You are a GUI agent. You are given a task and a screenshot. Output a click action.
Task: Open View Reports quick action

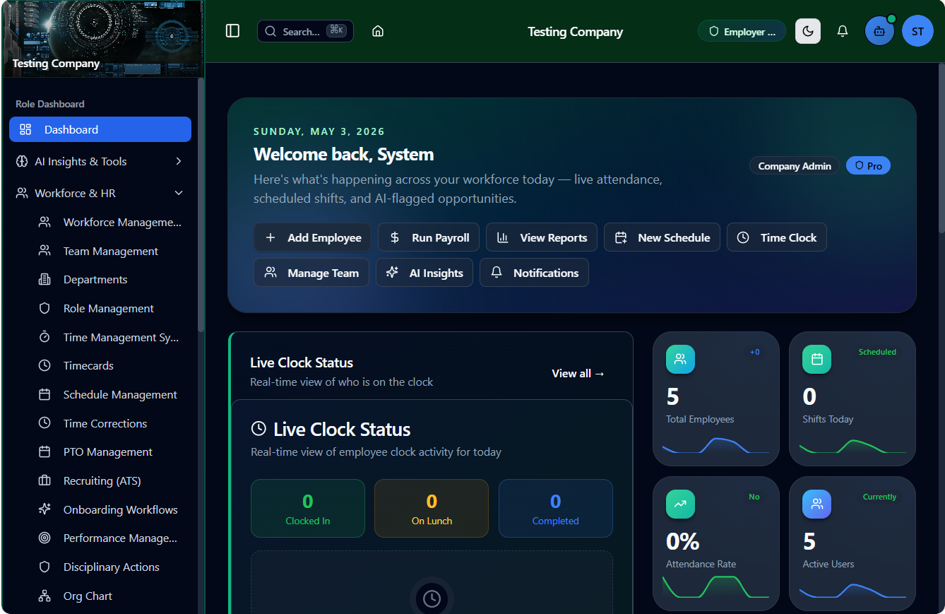(542, 237)
